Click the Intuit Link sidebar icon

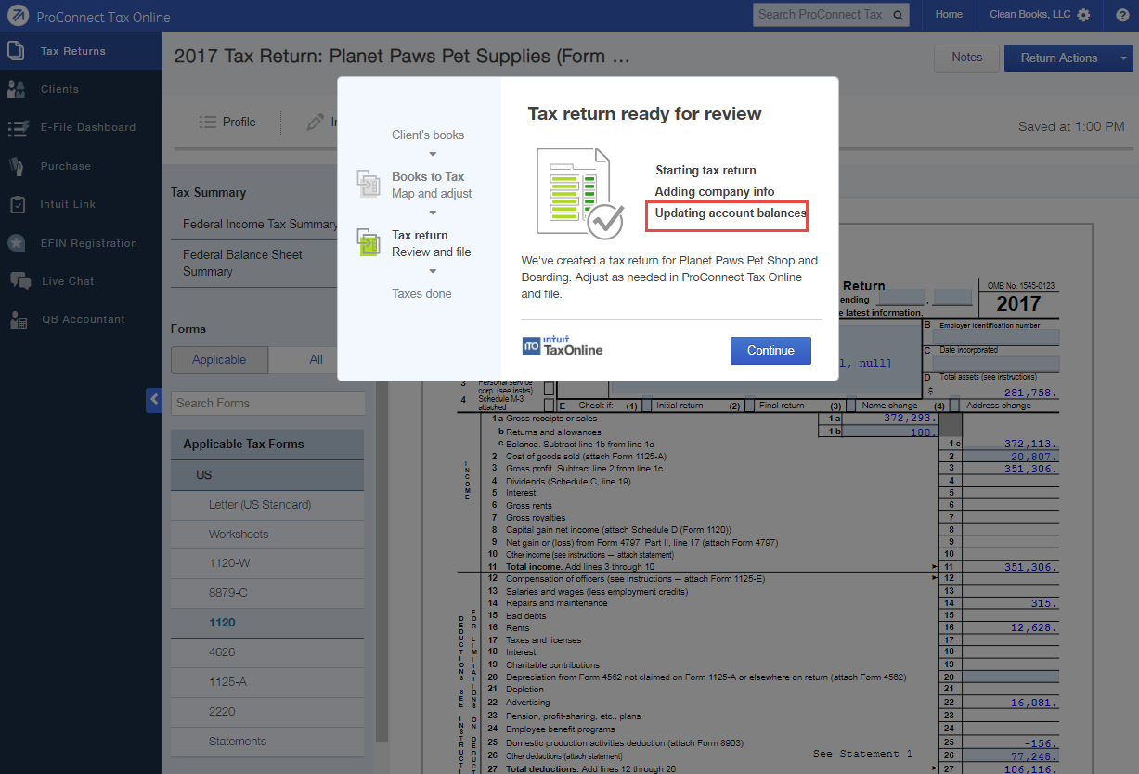(17, 204)
